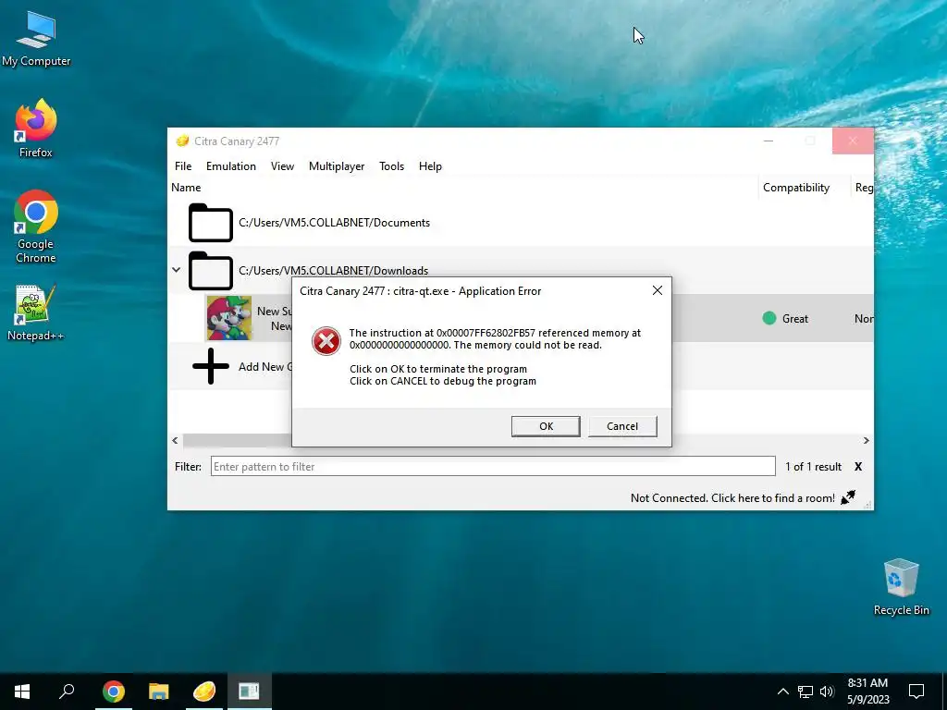Screen dimensions: 947x710
Task: Close the Citra Canary window
Action: pos(853,141)
